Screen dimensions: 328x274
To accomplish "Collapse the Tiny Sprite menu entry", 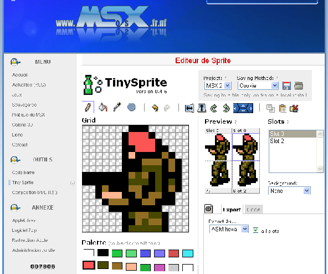I will click(x=73, y=183).
